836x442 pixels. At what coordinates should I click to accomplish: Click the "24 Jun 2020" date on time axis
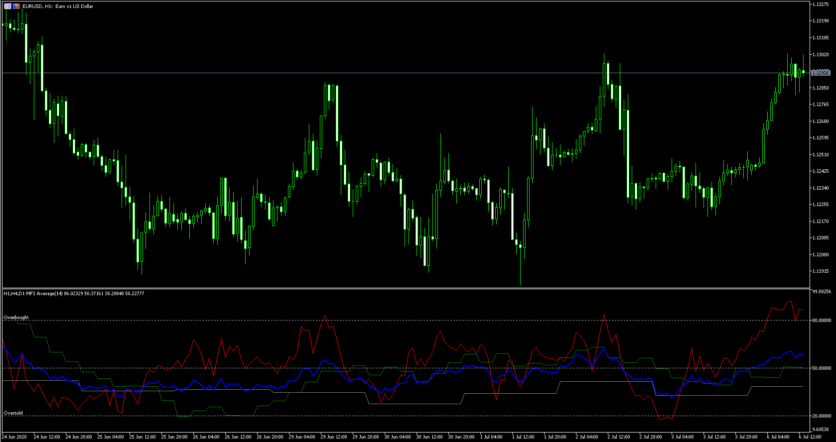(14, 437)
